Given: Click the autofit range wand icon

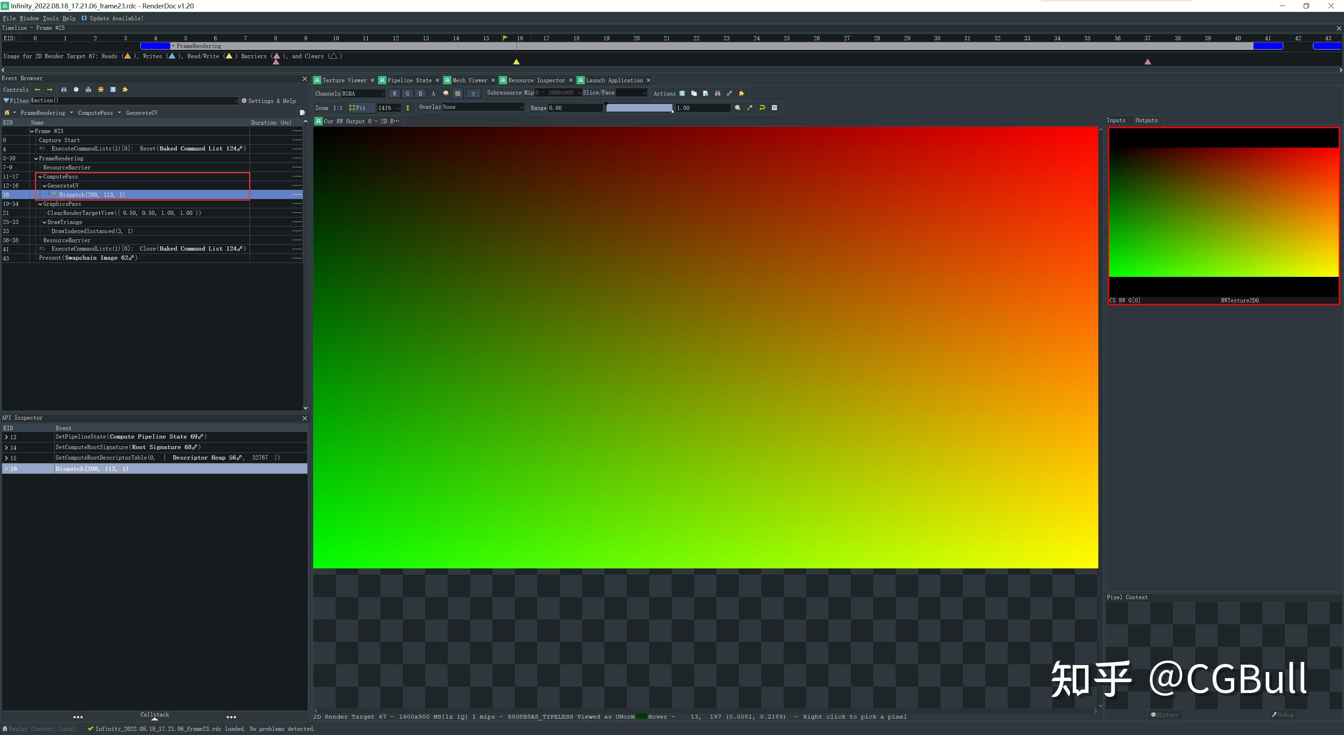Looking at the screenshot, I should point(750,108).
